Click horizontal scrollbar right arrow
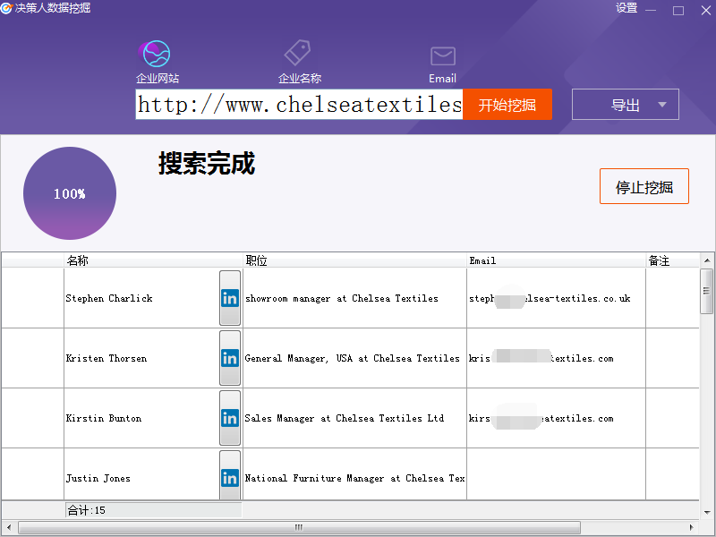Image resolution: width=716 pixels, height=537 pixels. pyautogui.click(x=692, y=527)
